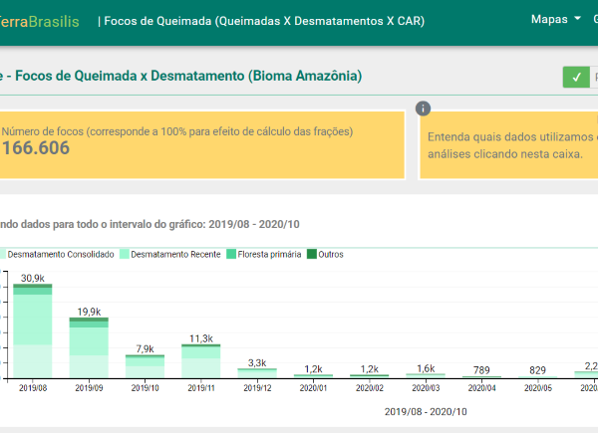Click the Floresta primária legend swatch
The height and width of the screenshot is (433, 598).
pyautogui.click(x=233, y=255)
